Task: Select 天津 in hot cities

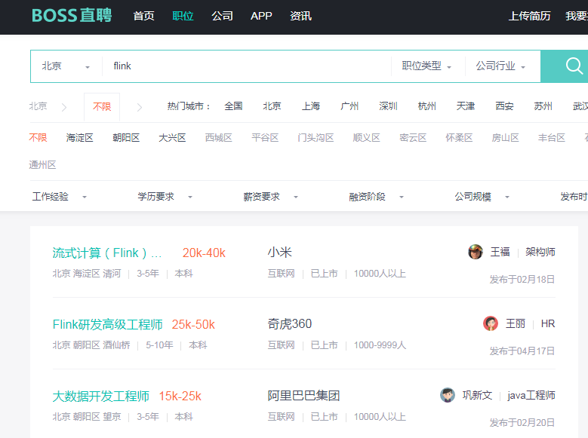Action: coord(466,106)
